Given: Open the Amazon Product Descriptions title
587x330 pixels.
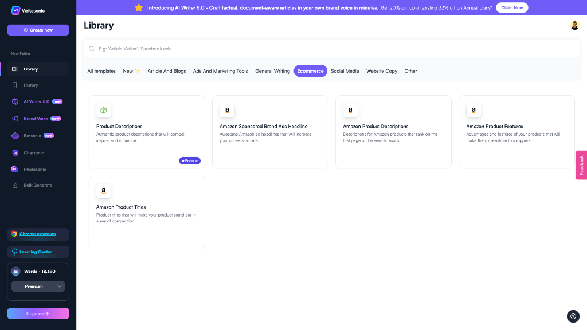Looking at the screenshot, I should (375, 127).
